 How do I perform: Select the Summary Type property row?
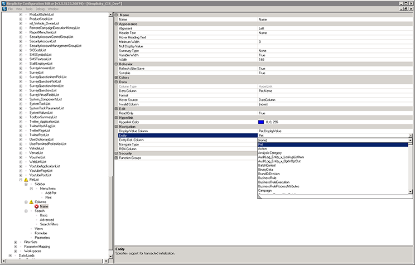click(x=265, y=51)
